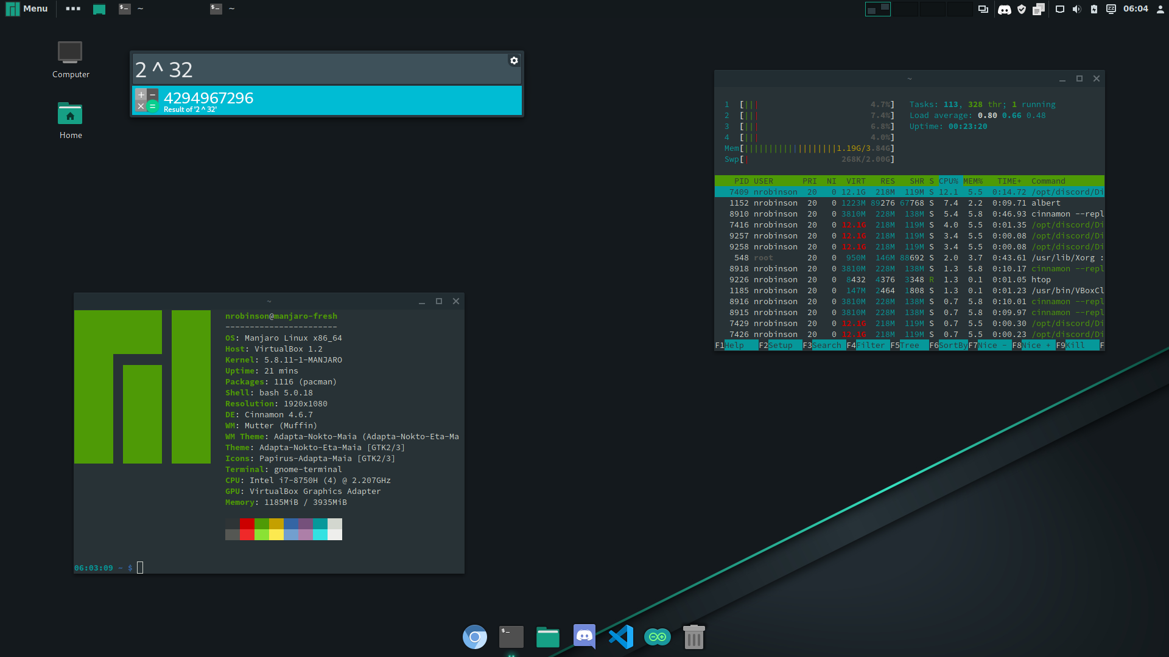The height and width of the screenshot is (657, 1169).
Task: Open the Manjaro Menu
Action: pos(26,9)
